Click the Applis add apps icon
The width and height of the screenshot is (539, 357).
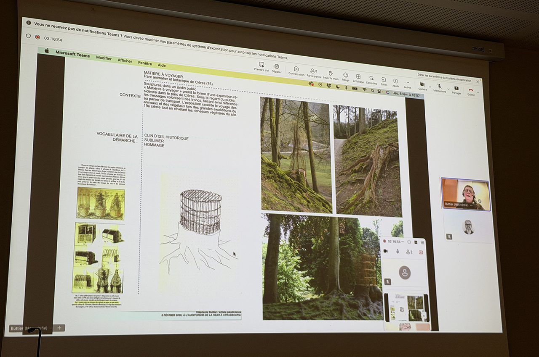click(x=395, y=81)
